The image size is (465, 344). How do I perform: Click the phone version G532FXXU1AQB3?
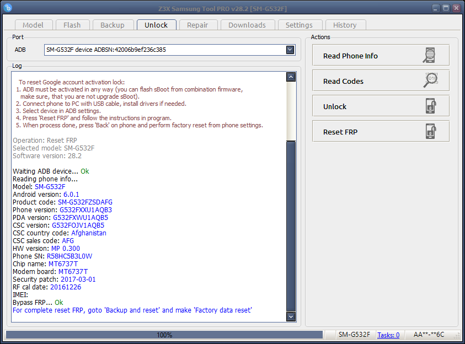click(85, 210)
